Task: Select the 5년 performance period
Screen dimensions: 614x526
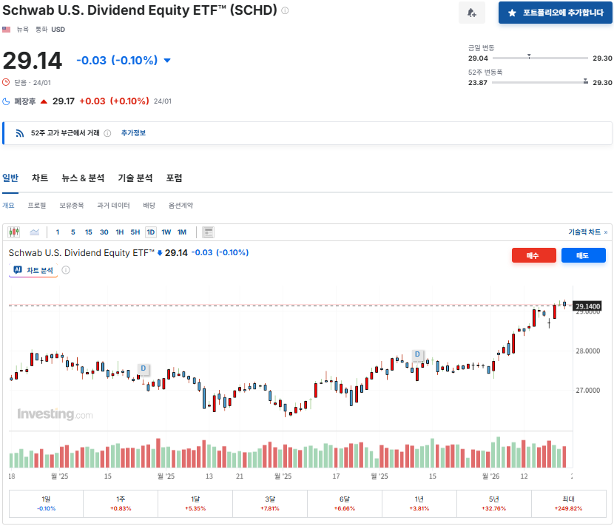Action: point(493,504)
